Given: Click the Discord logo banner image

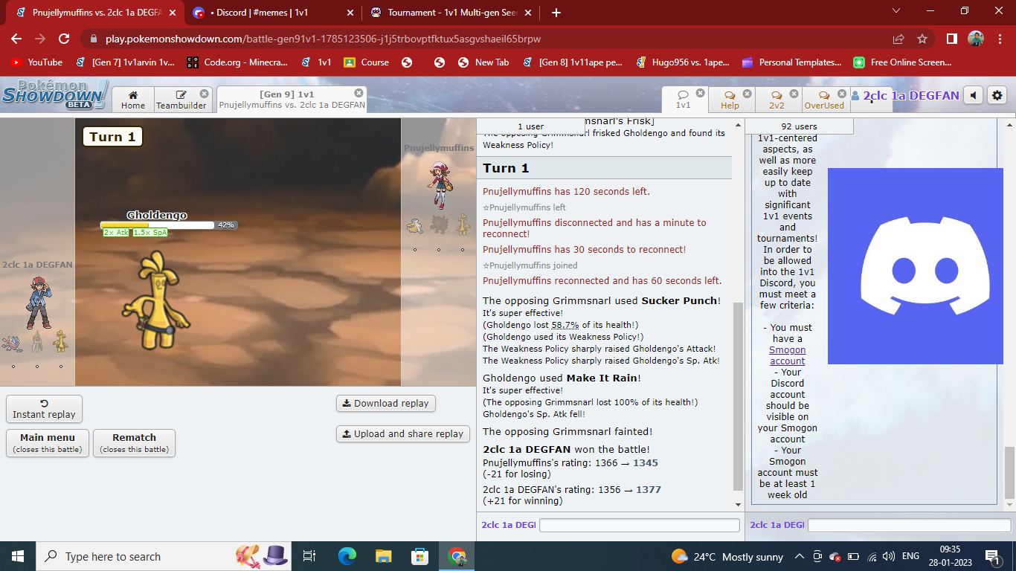Looking at the screenshot, I should coord(916,266).
